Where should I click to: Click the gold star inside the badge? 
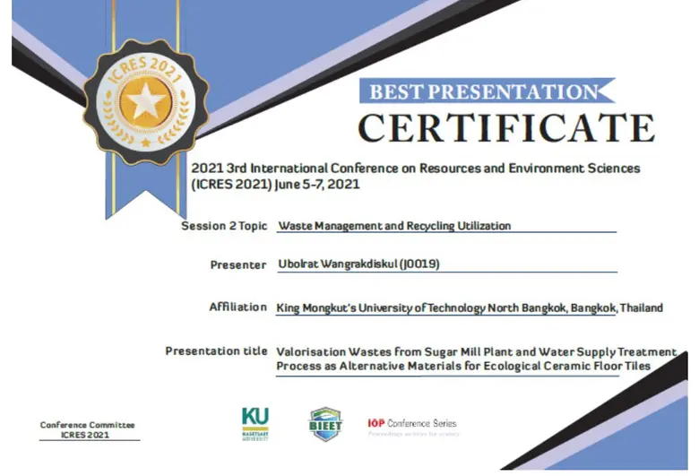144,101
